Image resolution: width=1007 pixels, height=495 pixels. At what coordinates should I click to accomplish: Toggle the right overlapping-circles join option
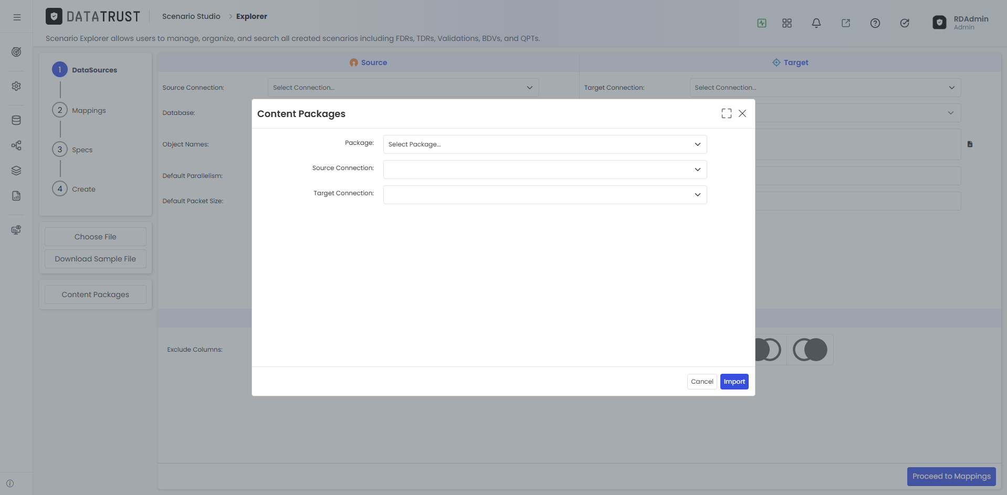point(810,350)
